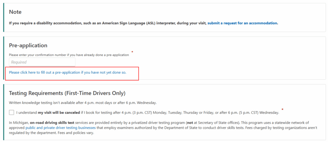The height and width of the screenshot is (142, 328).
Task: Open the submit accommodation request link
Action: [x=242, y=23]
